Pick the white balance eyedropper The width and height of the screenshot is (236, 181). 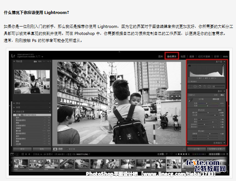click(x=191, y=100)
